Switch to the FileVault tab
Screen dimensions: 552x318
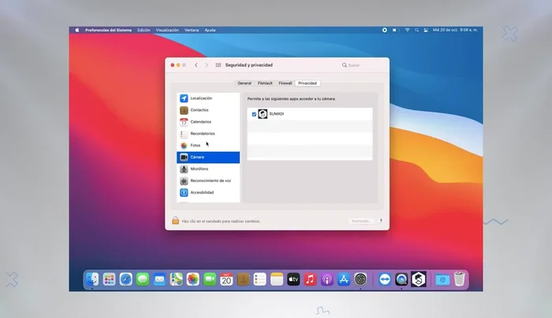click(265, 83)
